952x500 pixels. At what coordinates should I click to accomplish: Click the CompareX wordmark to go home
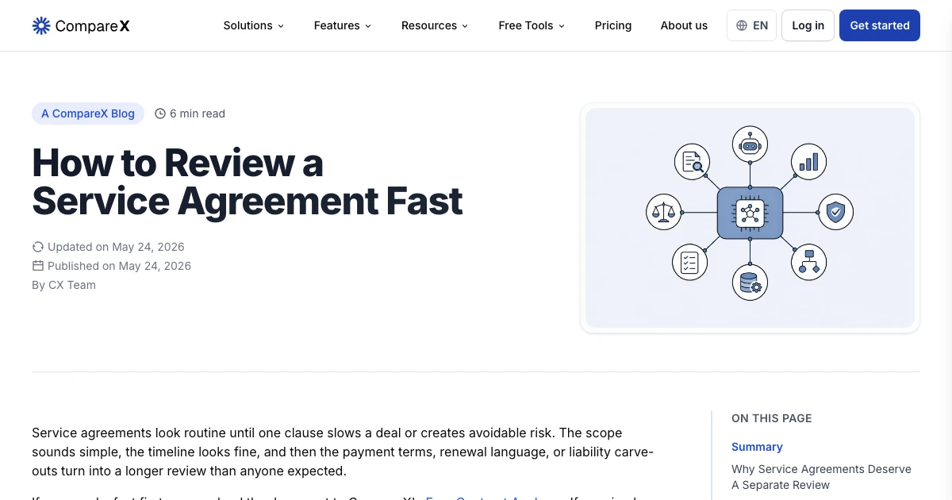92,25
